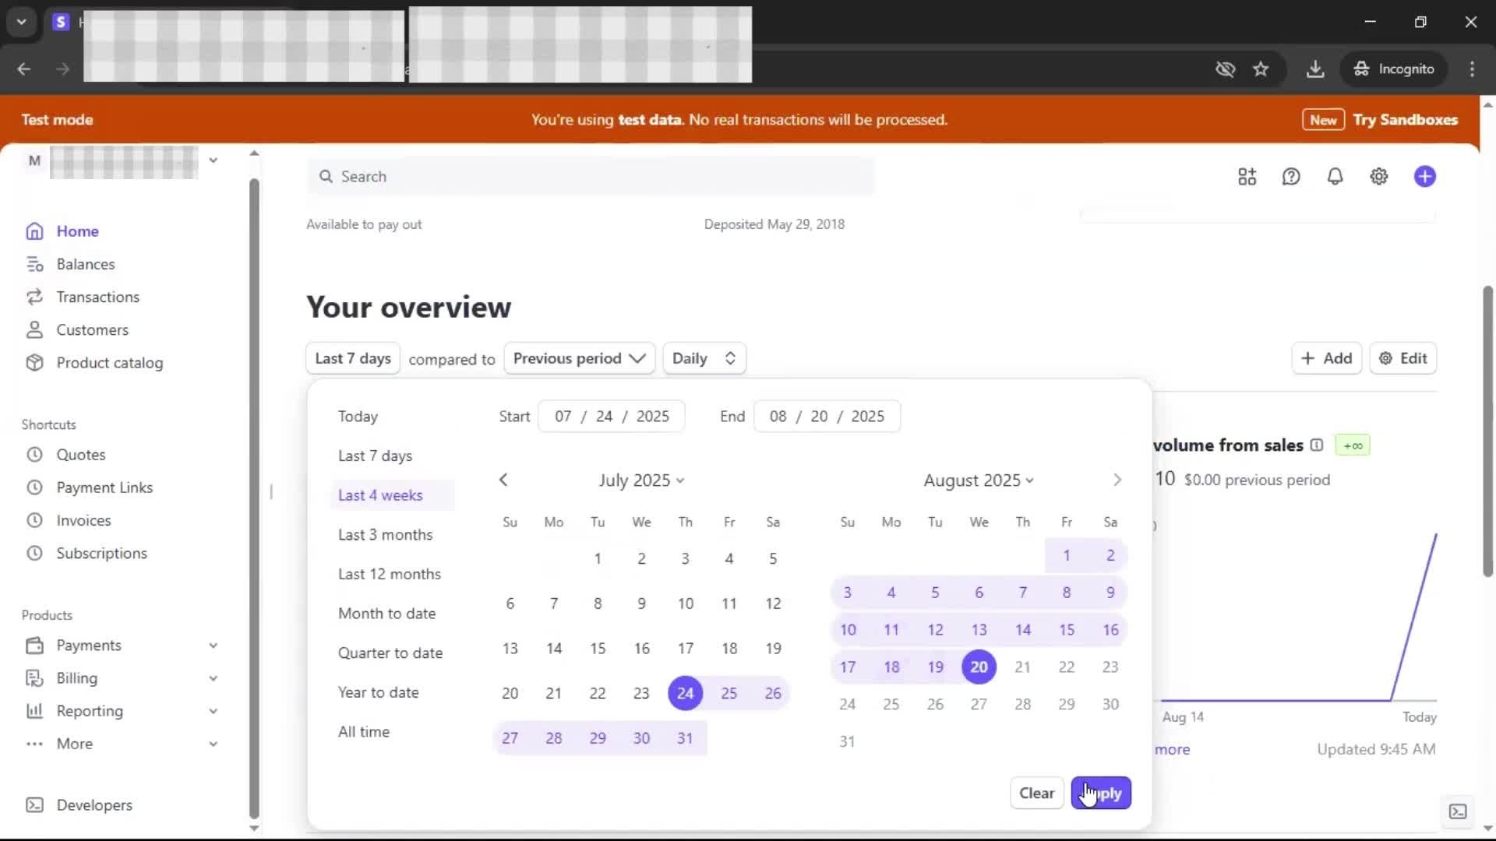Advance calendar with next month arrow
Screen dimensions: 1496x841
[x=1117, y=480]
